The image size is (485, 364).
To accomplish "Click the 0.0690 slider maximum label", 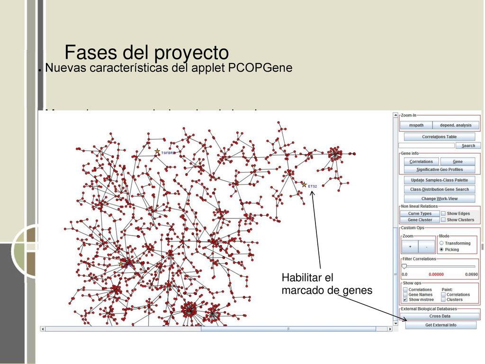I will click(471, 274).
